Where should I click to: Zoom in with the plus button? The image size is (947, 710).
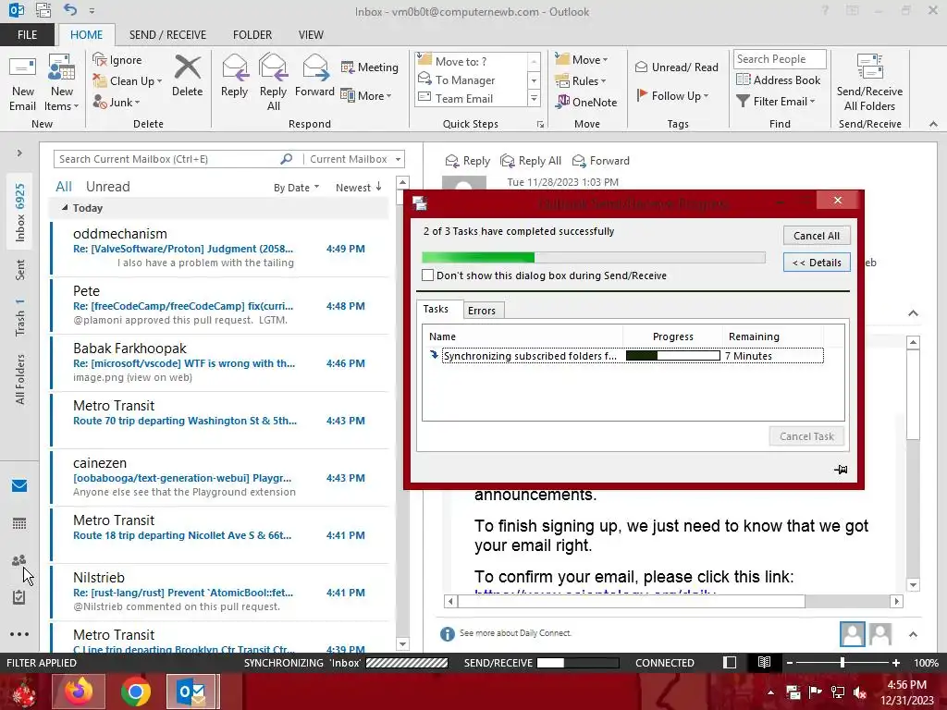895,663
